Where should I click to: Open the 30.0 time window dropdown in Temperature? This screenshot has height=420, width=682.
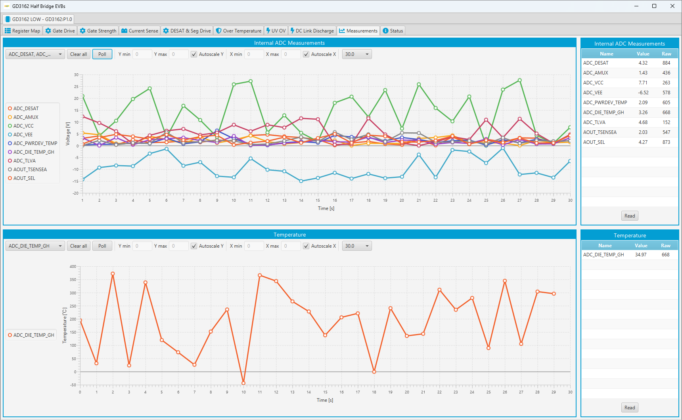pos(356,246)
